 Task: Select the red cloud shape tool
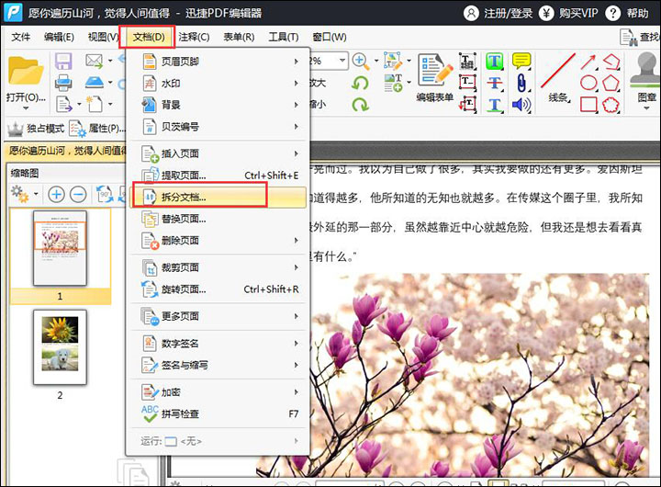point(611,105)
